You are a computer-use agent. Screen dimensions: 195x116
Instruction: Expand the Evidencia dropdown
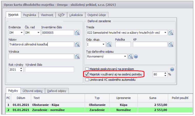(21, 33)
